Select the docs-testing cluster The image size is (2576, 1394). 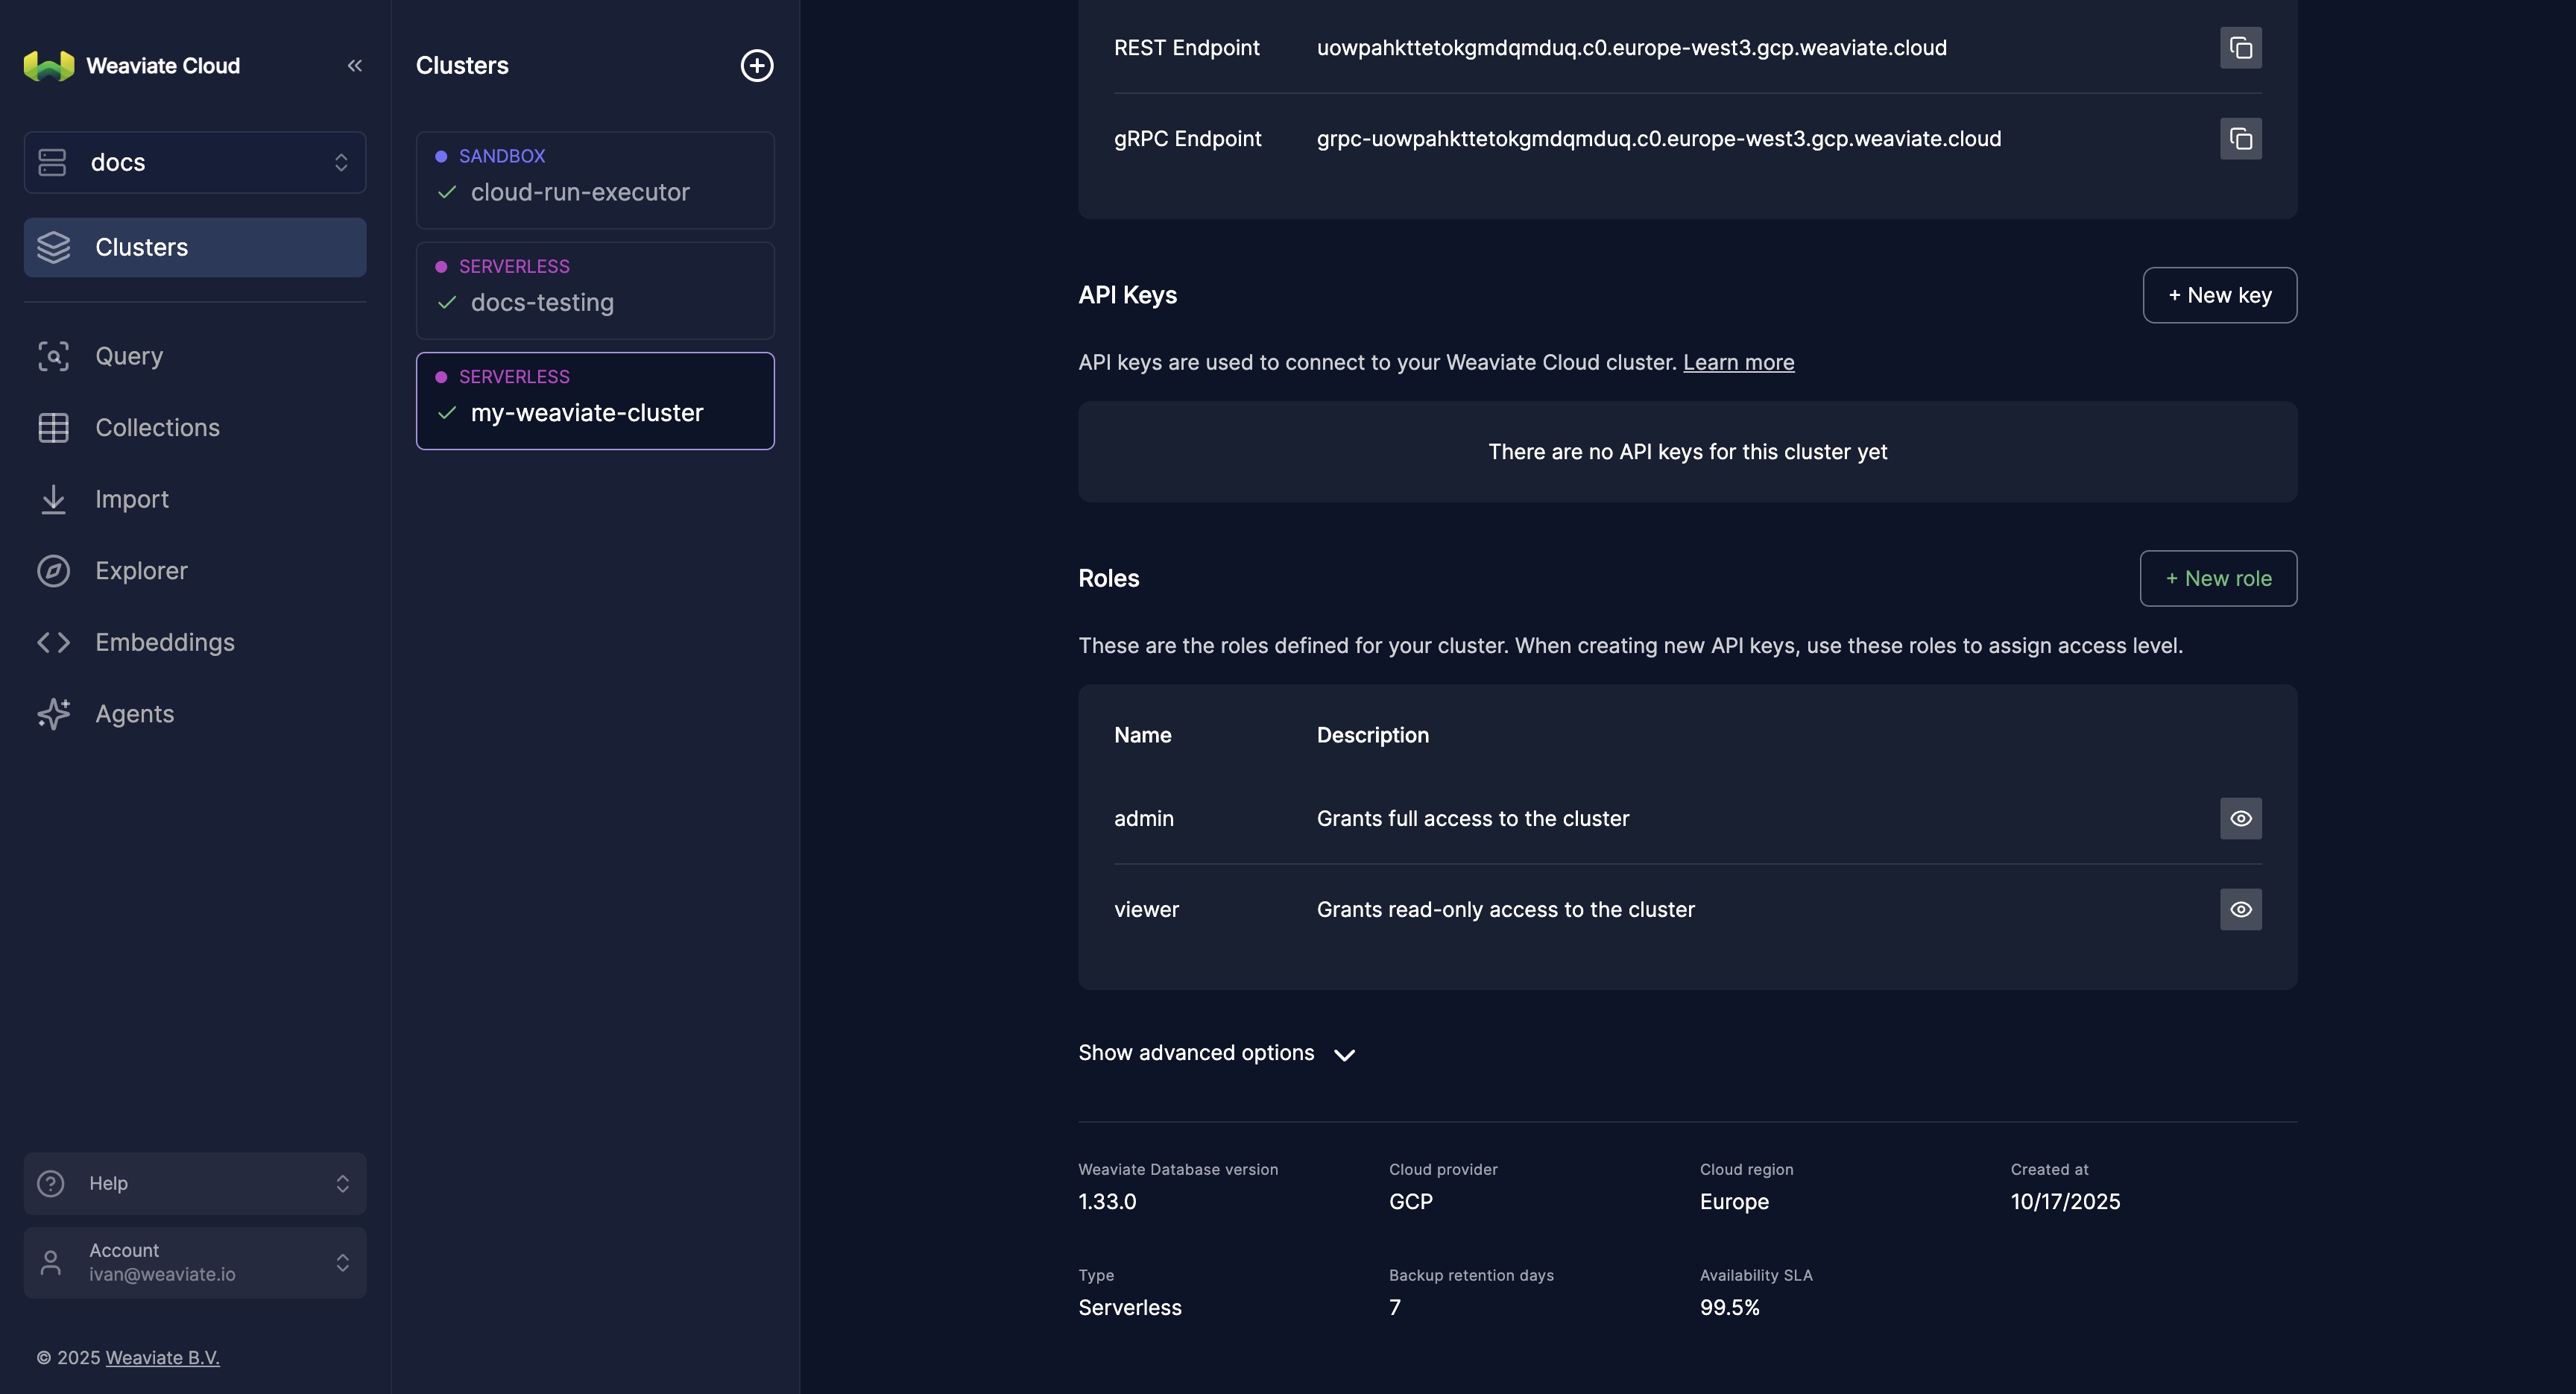click(595, 291)
